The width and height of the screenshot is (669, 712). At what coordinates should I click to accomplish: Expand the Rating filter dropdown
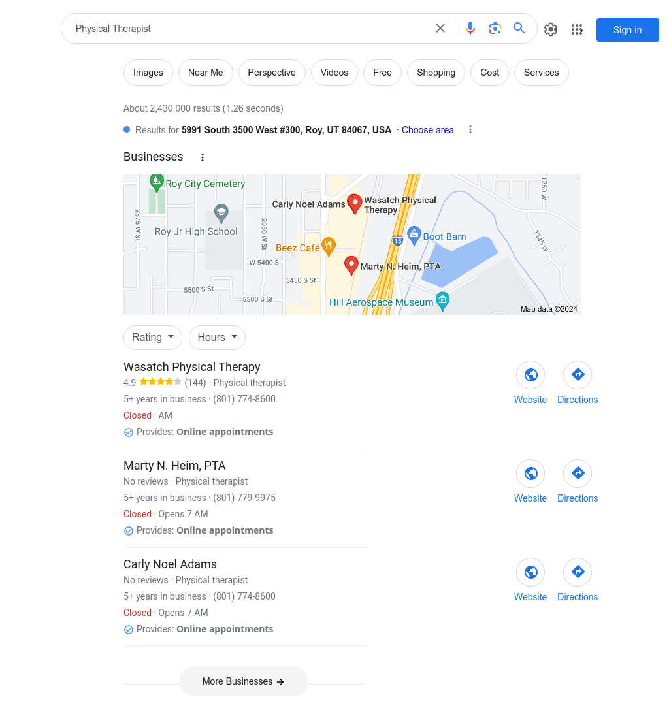(x=153, y=338)
